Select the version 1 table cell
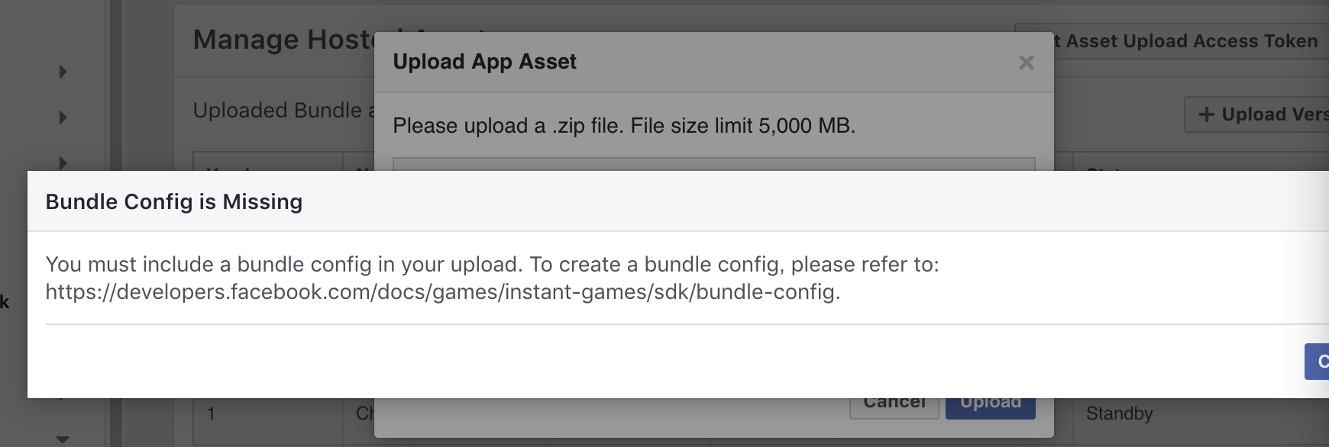This screenshot has width=1329, height=447. coord(212,414)
